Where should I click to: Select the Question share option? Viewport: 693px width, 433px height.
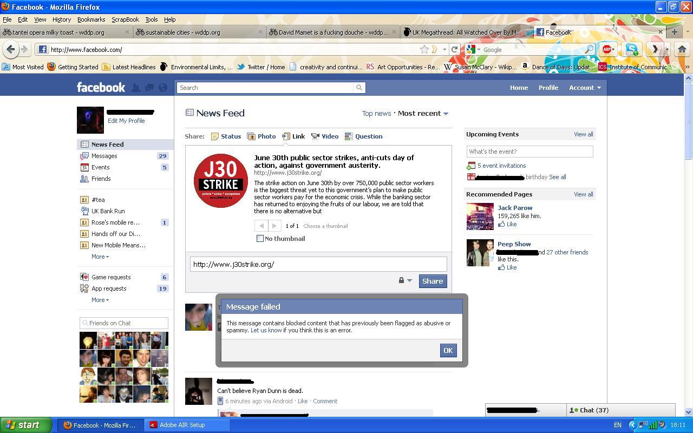(x=363, y=136)
